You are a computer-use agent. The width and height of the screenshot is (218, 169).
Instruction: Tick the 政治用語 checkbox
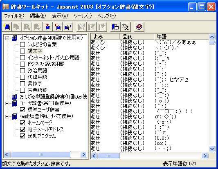(22, 71)
